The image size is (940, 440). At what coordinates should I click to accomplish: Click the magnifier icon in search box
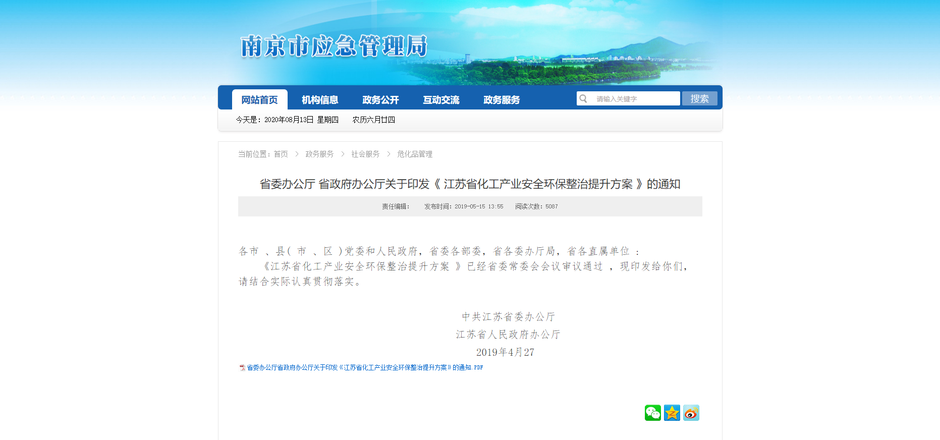coord(583,98)
